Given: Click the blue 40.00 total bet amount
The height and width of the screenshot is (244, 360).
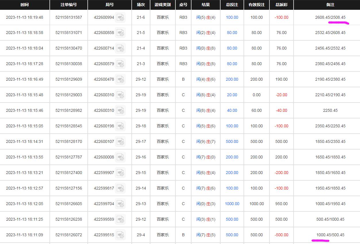Looking at the screenshot, I should [232, 110].
